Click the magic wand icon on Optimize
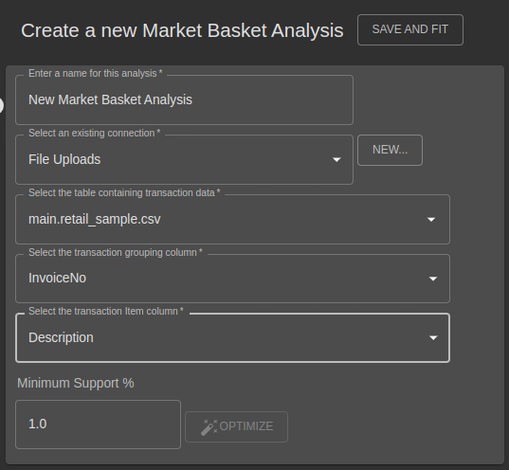Image resolution: width=509 pixels, height=470 pixels. tap(209, 427)
